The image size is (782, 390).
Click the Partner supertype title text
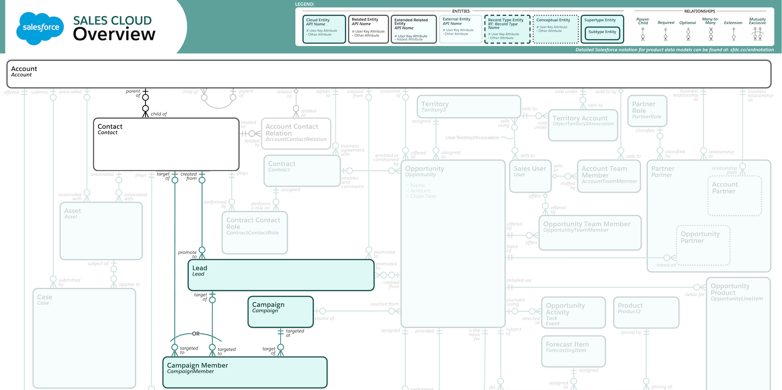point(663,169)
